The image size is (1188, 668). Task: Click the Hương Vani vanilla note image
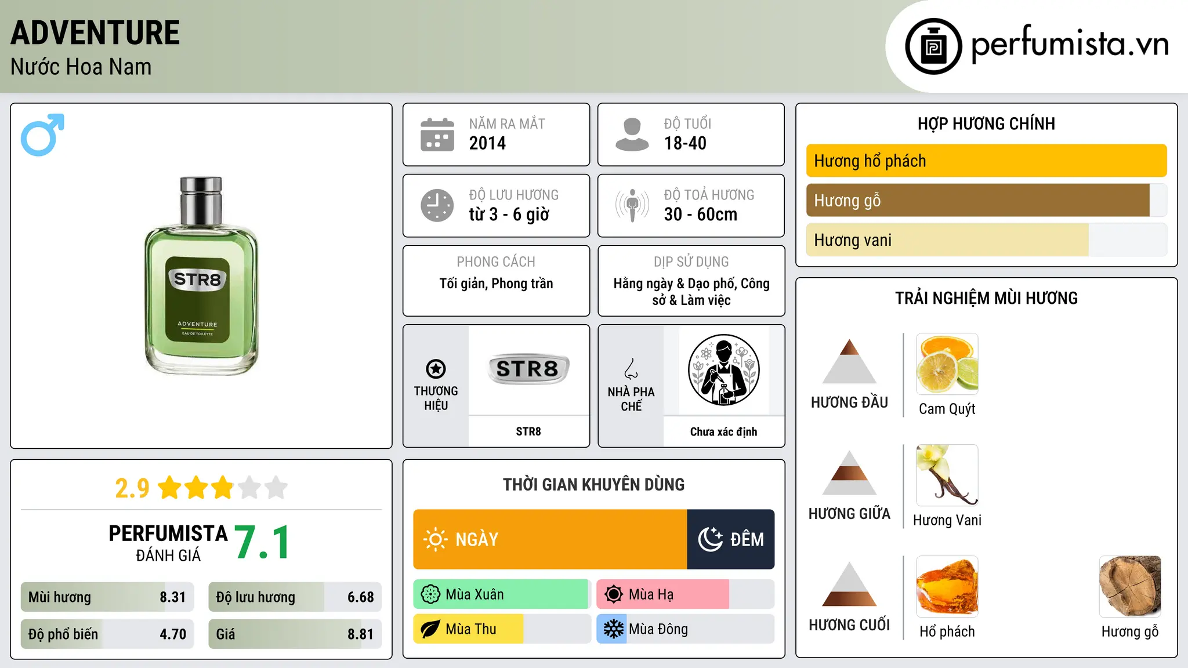click(947, 475)
